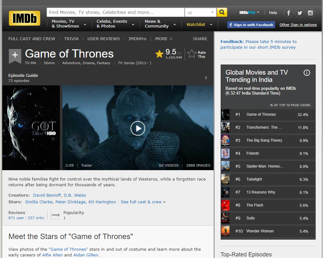Open FULL CAST AND CREW tab
The width and height of the screenshot is (323, 258).
[x=32, y=39]
